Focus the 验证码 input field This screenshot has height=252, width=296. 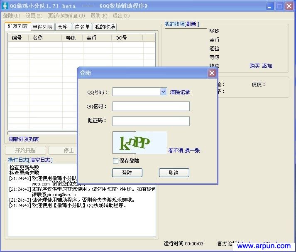151,121
